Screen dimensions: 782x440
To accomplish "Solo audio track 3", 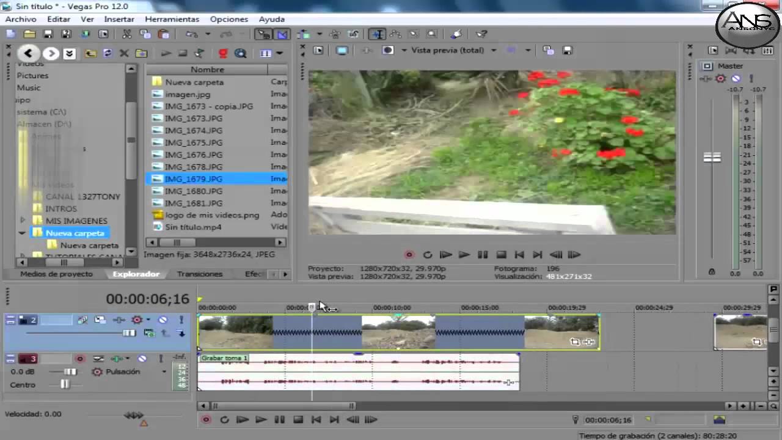I will [x=160, y=359].
